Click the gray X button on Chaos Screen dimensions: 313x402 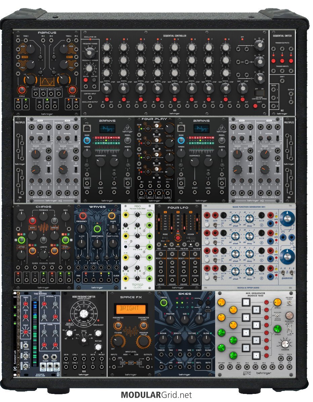(54, 221)
